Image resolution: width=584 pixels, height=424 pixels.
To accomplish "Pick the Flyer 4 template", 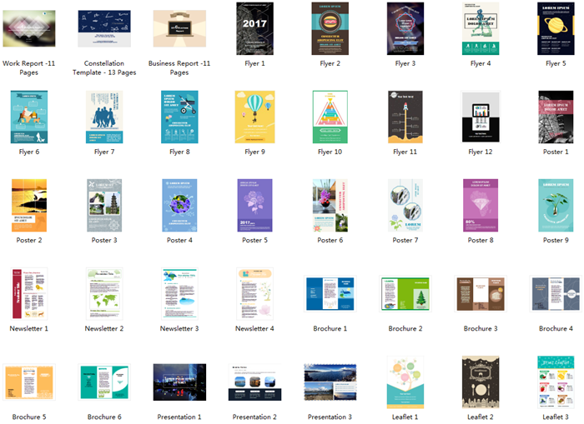I will pyautogui.click(x=481, y=28).
